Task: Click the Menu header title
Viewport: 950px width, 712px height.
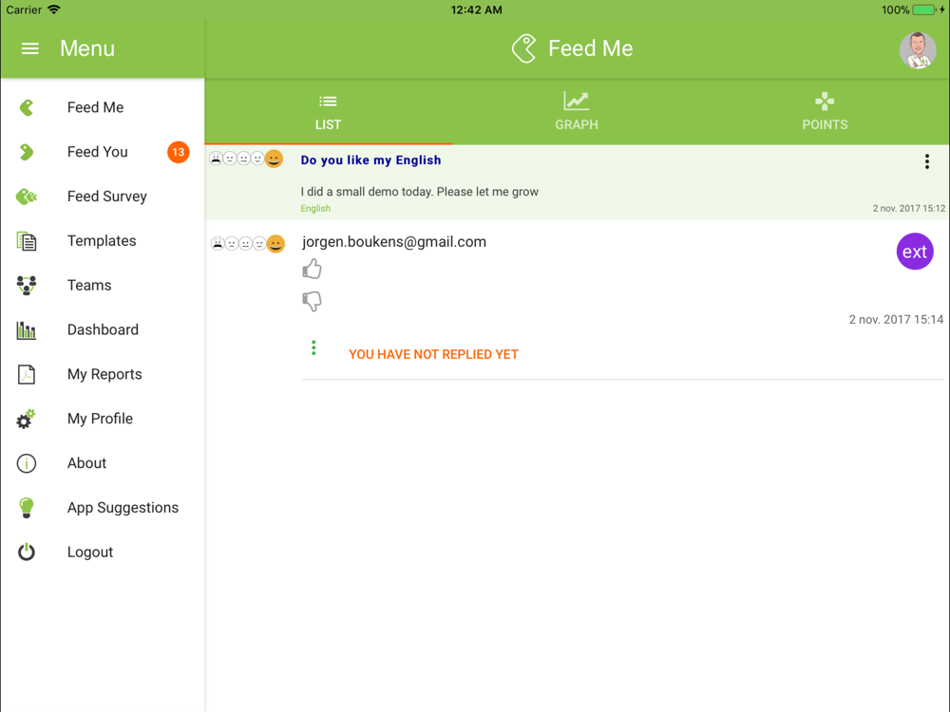Action: pyautogui.click(x=87, y=48)
